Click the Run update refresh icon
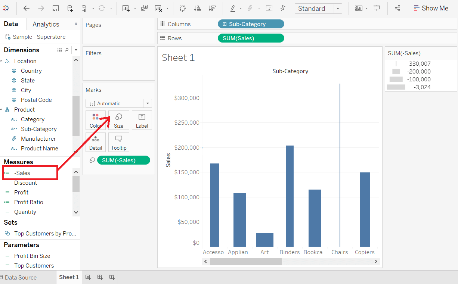Screen dimensions: 458x284 102,8
